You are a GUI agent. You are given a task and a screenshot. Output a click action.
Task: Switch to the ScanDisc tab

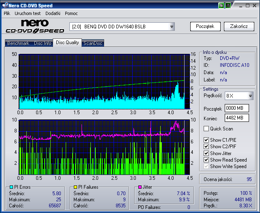(93, 43)
